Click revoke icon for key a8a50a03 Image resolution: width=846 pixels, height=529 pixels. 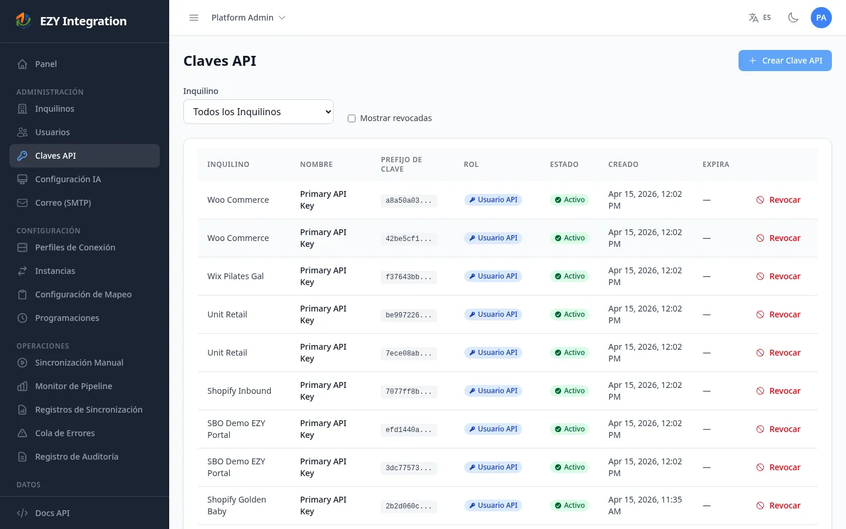(760, 200)
